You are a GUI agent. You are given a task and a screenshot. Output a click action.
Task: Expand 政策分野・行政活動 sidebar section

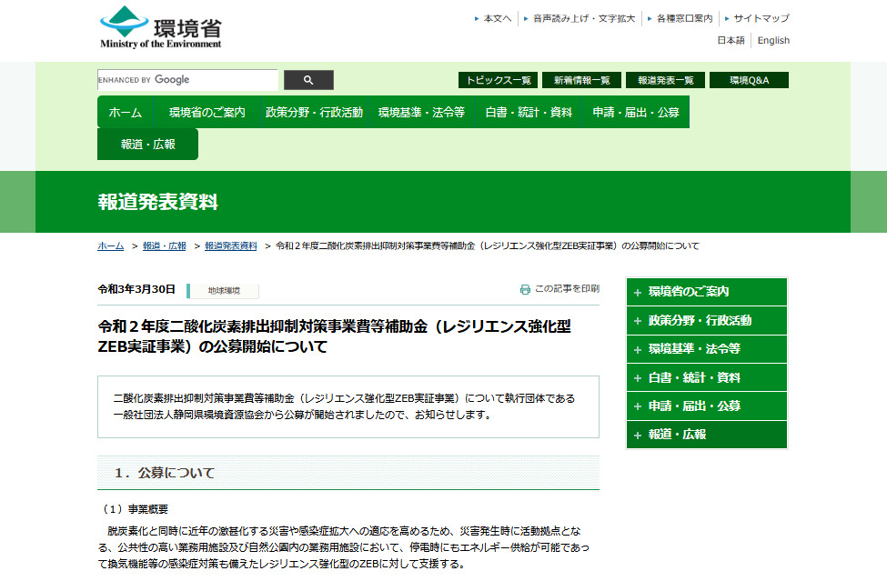click(x=706, y=321)
